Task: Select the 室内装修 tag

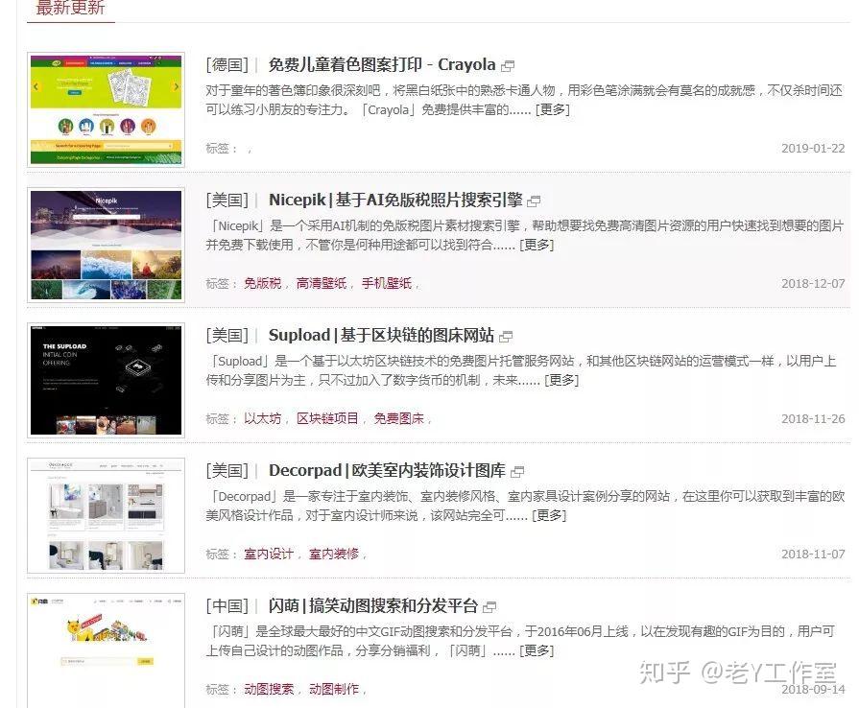Action: tap(334, 554)
